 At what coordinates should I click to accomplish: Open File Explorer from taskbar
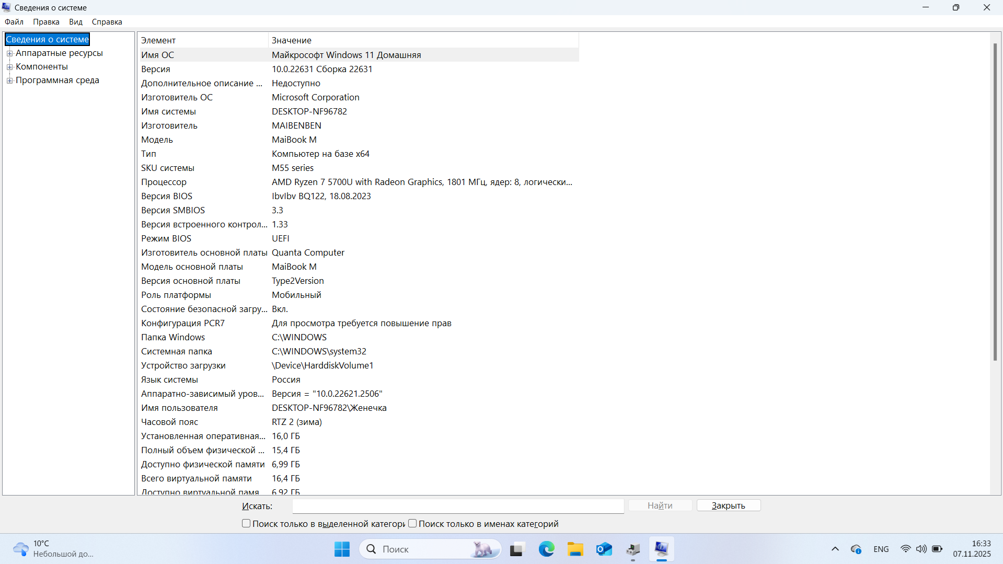click(x=575, y=549)
